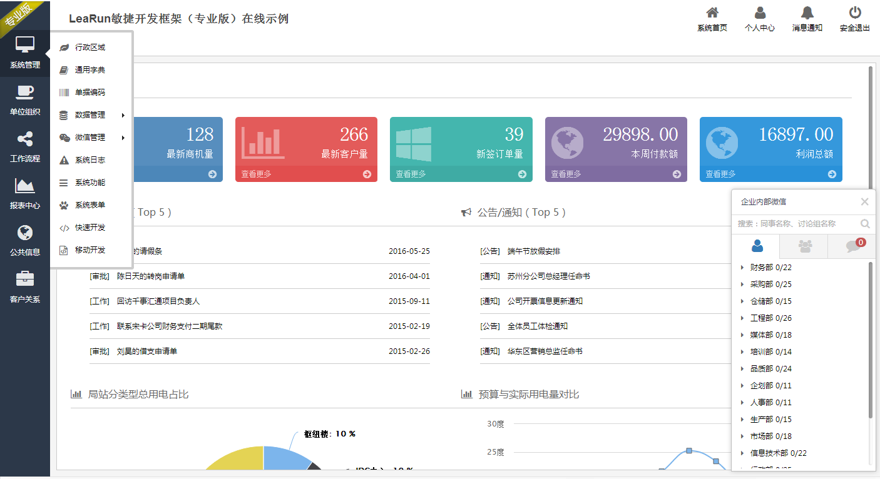The width and height of the screenshot is (880, 479).
Task: Click arrow icon on 新签订单量 card
Action: (x=522, y=174)
